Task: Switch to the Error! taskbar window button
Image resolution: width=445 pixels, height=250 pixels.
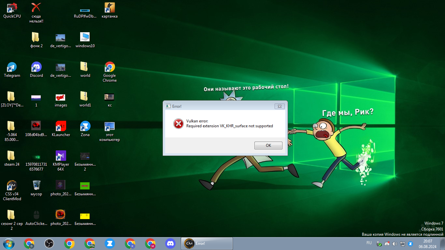Action: (207, 243)
